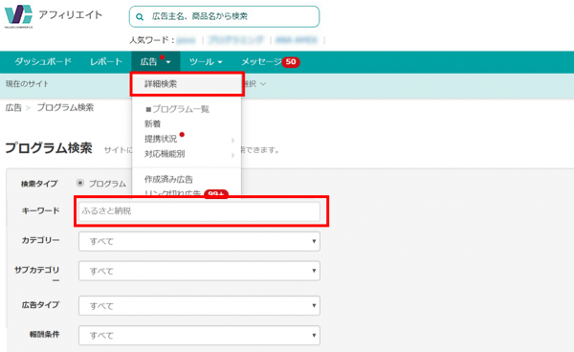The width and height of the screenshot is (574, 352).
Task: Open 作成済み広告 menu entry
Action: (x=168, y=179)
